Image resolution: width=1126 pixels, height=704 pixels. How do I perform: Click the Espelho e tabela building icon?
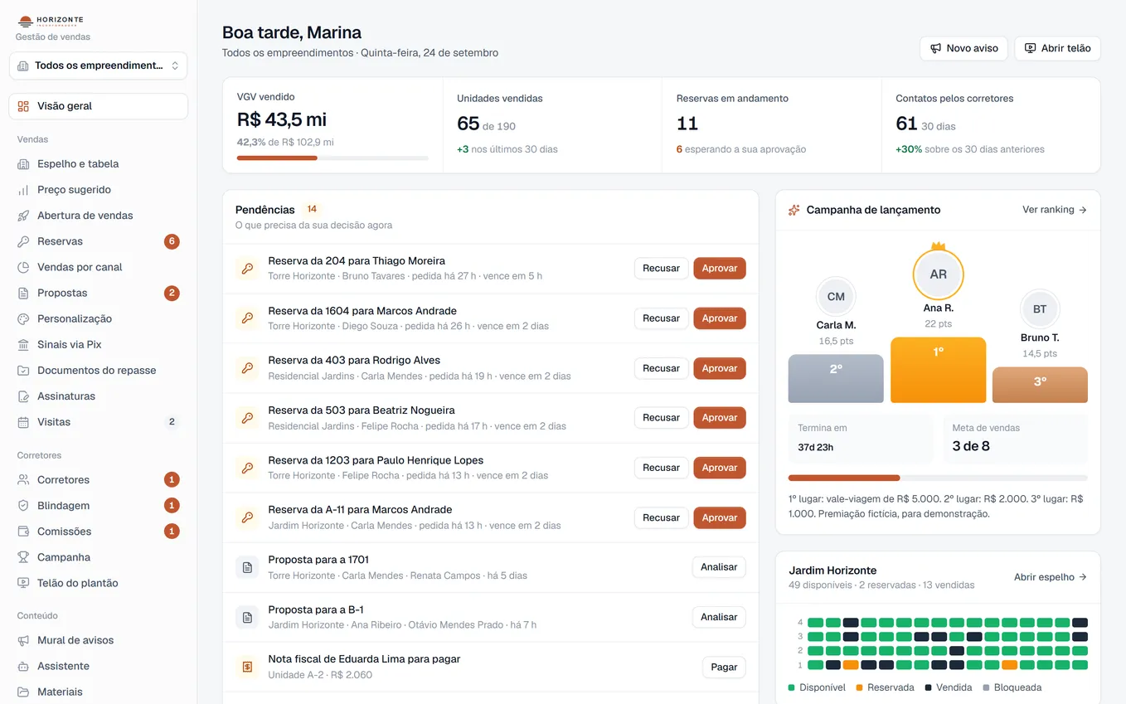click(23, 164)
